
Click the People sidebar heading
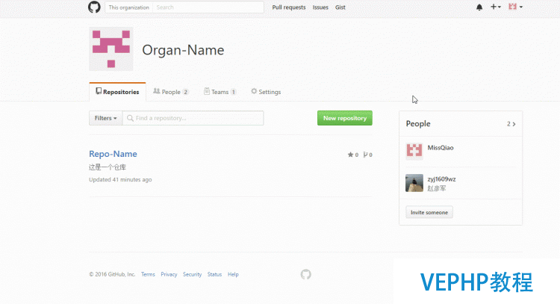[x=418, y=123]
